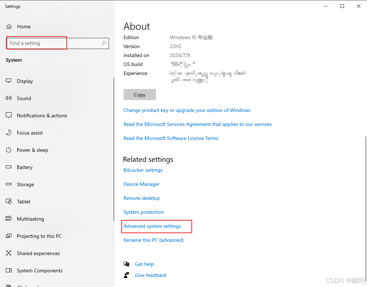Image resolution: width=367 pixels, height=287 pixels.
Task: Click the Sound speaker icon
Action: pyautogui.click(x=8, y=98)
